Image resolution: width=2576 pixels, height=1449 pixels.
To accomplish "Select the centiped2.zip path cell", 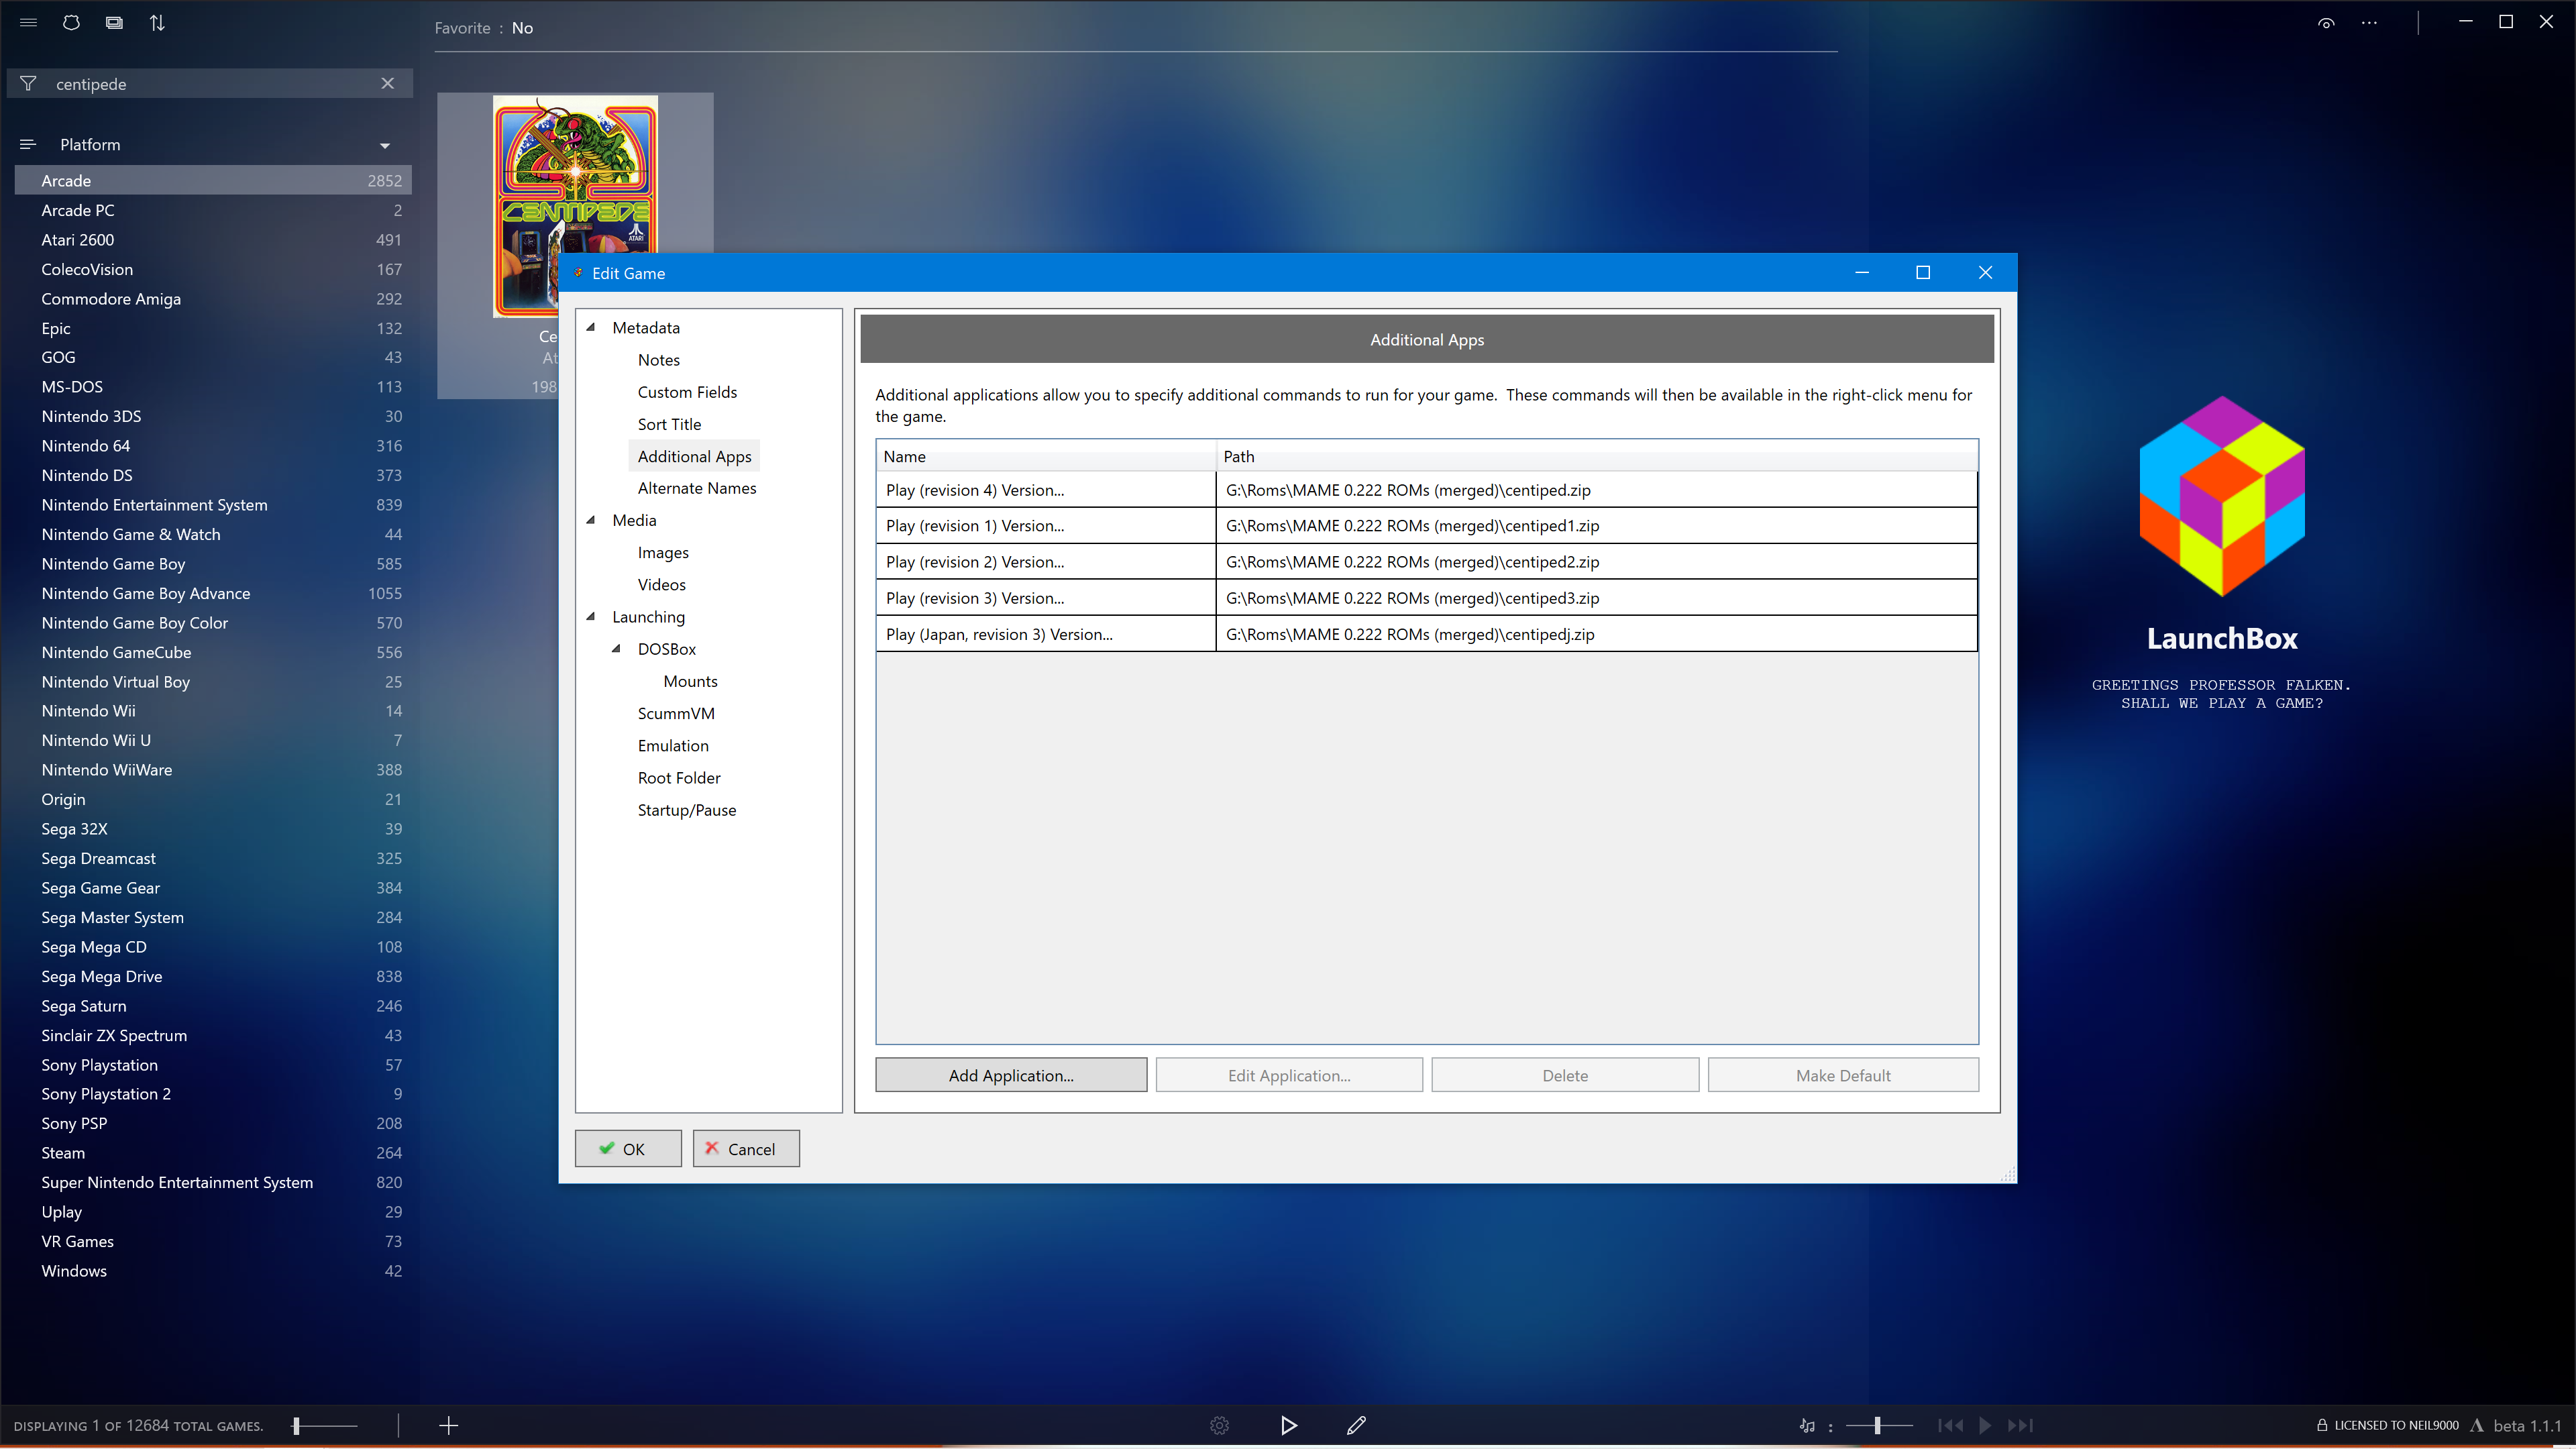I will [x=1596, y=562].
